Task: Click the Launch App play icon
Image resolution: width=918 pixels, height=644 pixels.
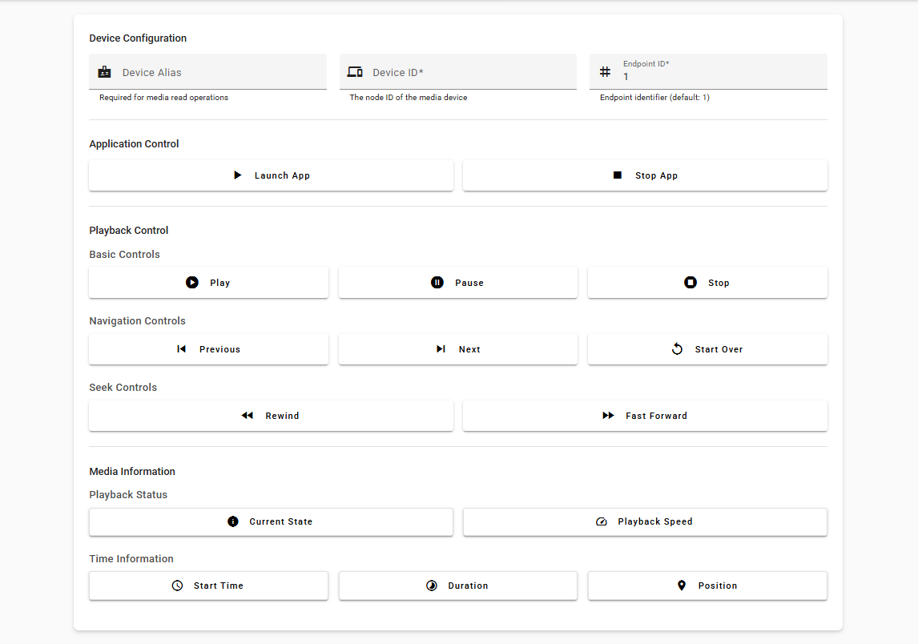Action: (x=238, y=175)
